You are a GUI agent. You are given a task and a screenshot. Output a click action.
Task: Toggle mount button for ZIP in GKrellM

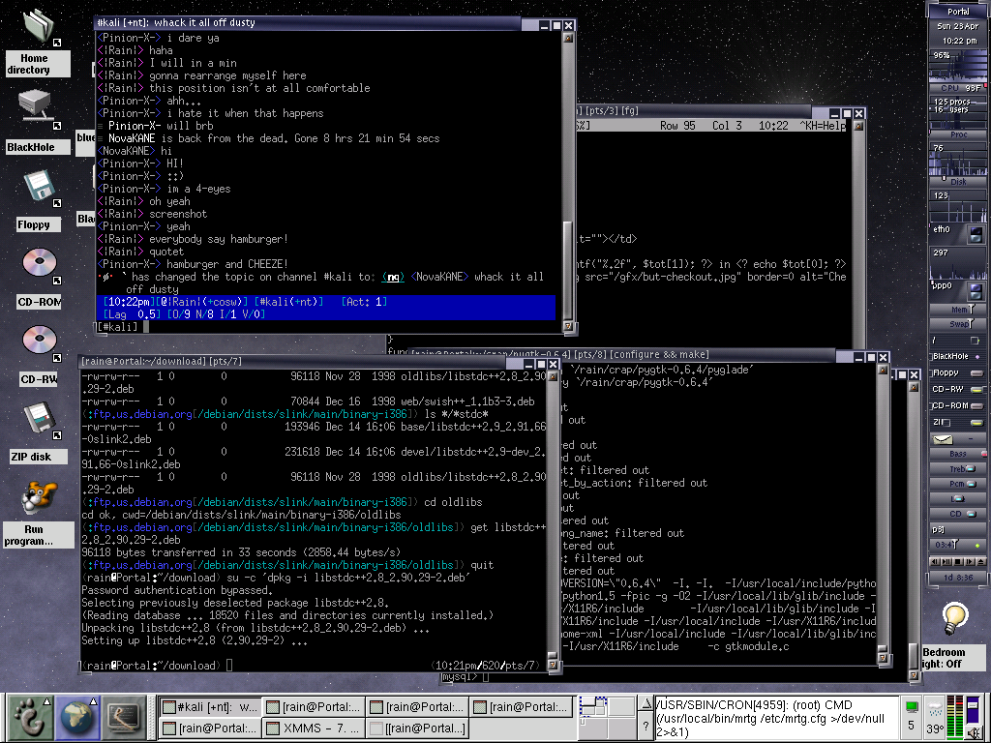976,423
